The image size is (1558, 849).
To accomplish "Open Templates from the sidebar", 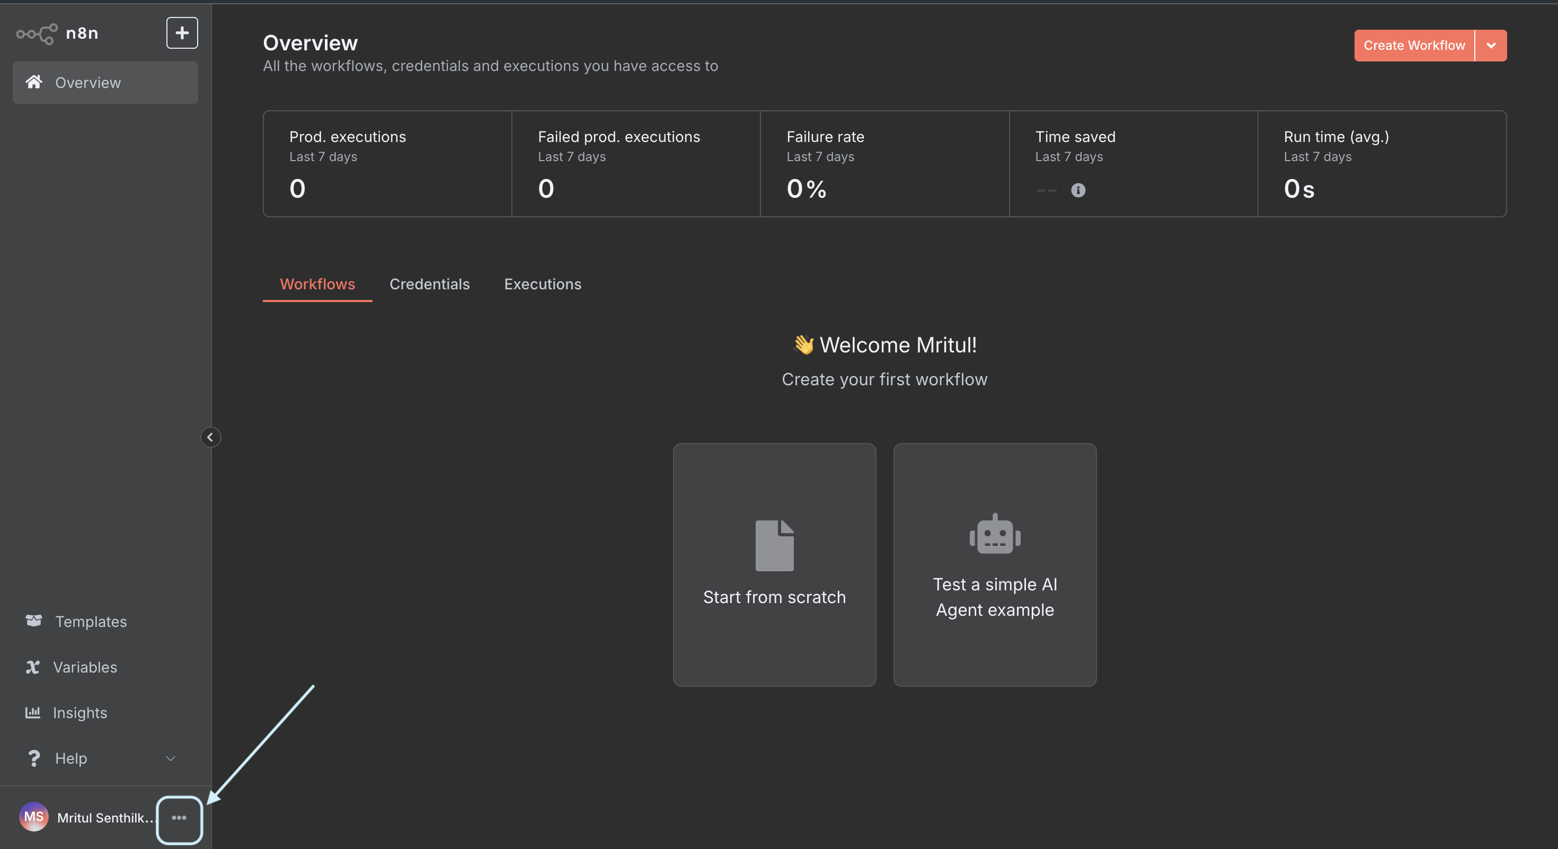I will tap(91, 622).
